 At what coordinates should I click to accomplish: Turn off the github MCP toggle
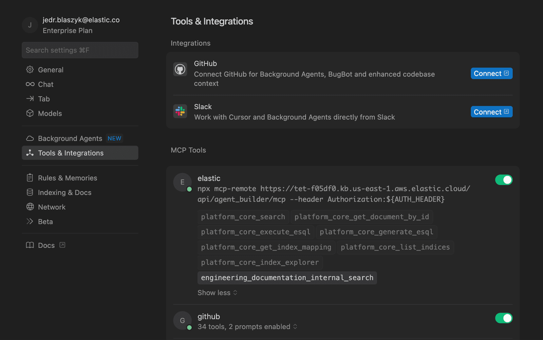click(x=504, y=318)
